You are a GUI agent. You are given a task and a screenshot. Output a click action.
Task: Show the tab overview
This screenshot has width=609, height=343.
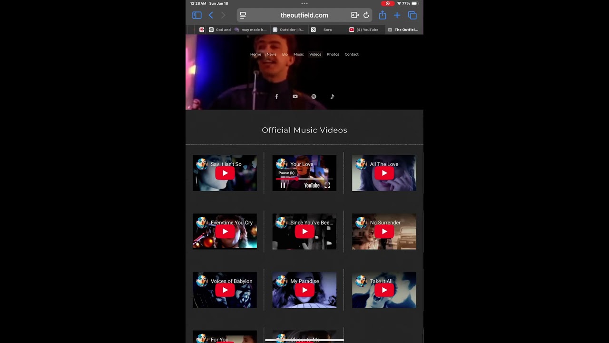pos(413,15)
